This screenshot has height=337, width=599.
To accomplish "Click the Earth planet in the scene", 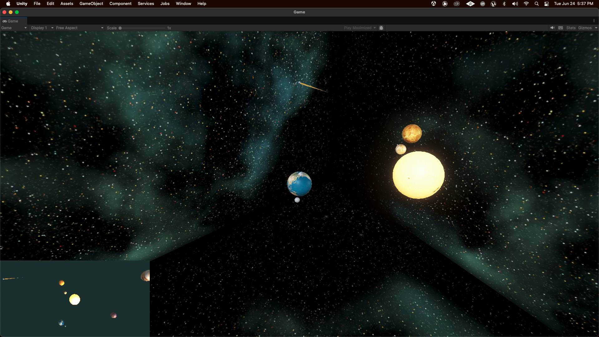I will click(x=299, y=184).
